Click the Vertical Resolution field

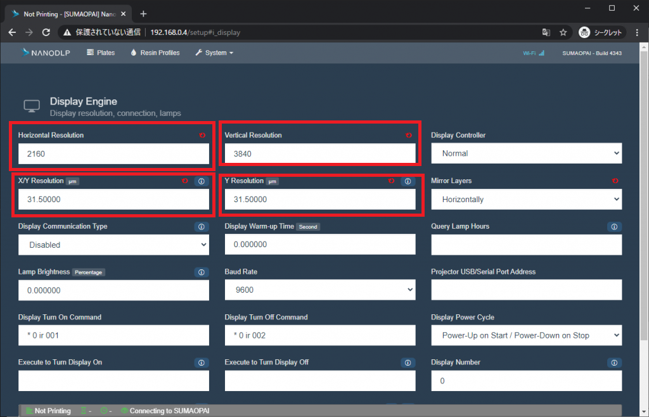pyautogui.click(x=320, y=154)
